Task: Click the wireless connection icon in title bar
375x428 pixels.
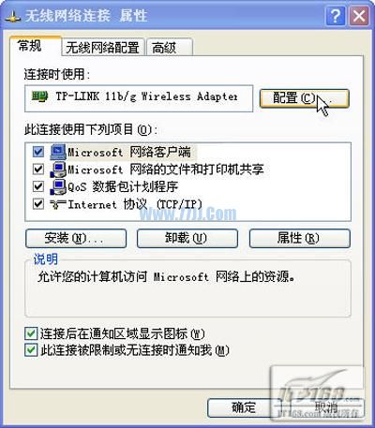Action: click(x=13, y=16)
